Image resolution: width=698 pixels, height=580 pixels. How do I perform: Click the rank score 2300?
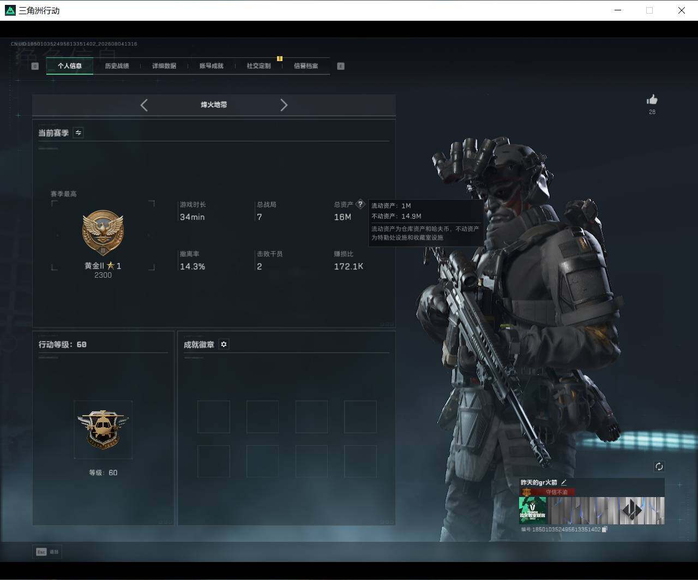coord(103,275)
